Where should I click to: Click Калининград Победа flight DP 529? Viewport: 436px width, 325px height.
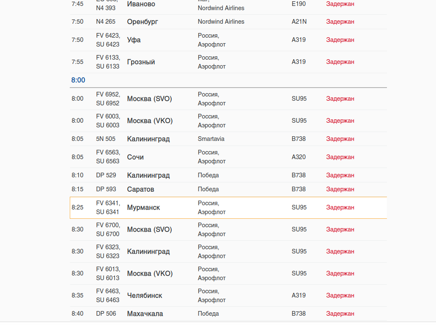[x=228, y=175]
